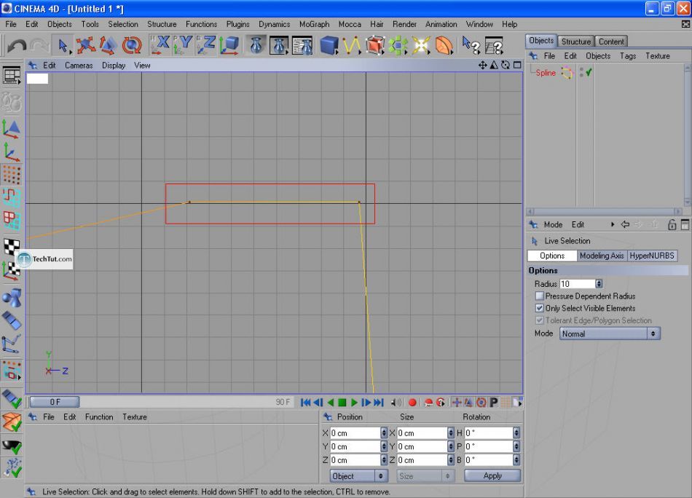Switch to the Content tab
This screenshot has height=498, width=692.
[x=611, y=41]
